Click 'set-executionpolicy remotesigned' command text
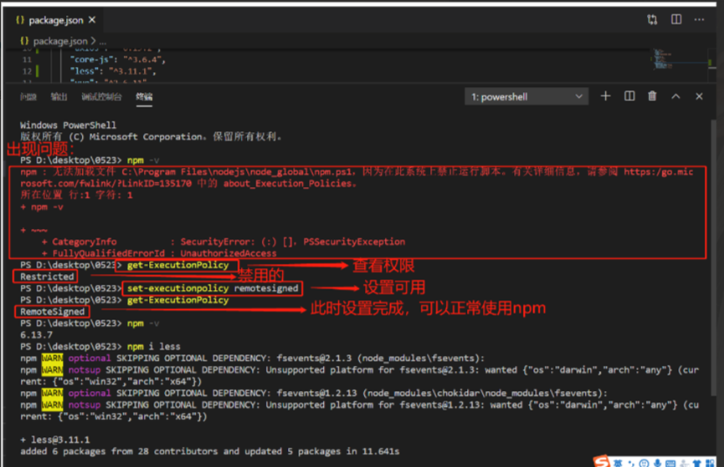 (x=213, y=288)
